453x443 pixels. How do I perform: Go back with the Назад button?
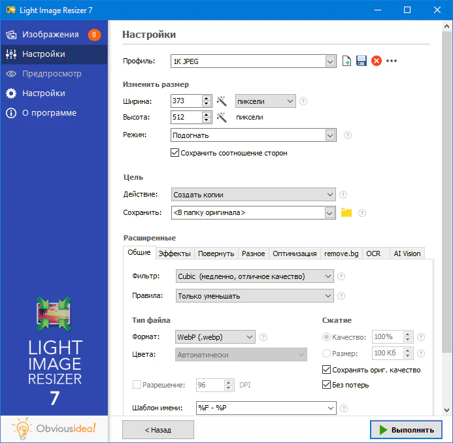158,430
